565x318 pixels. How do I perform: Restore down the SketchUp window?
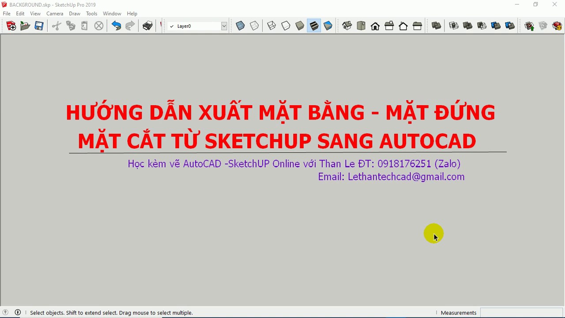536,5
